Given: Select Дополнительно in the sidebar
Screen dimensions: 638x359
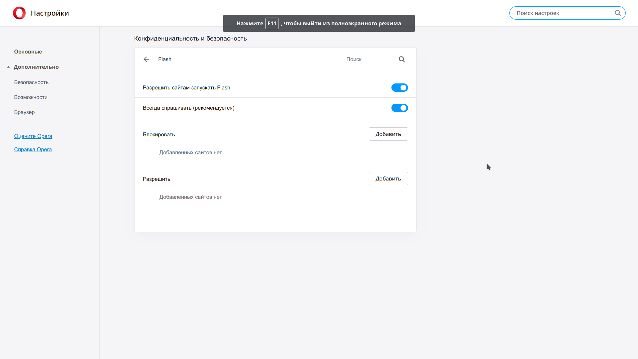Looking at the screenshot, I should [x=36, y=67].
